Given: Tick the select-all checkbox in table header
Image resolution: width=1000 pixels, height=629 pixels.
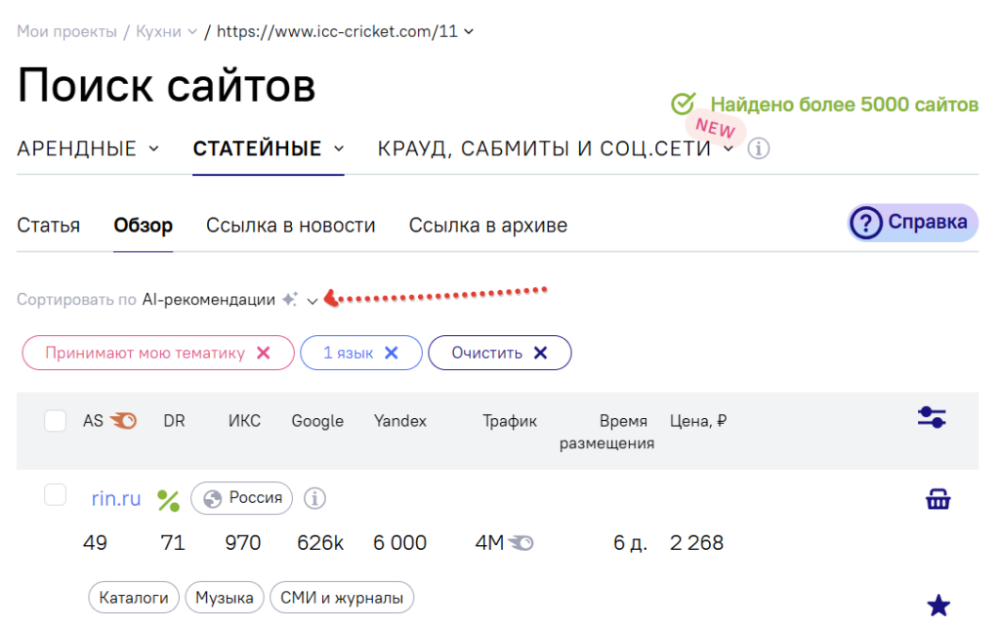Looking at the screenshot, I should point(56,421).
